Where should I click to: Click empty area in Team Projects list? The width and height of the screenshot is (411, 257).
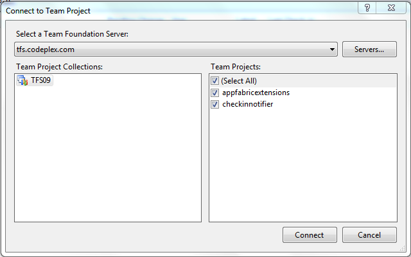303,165
